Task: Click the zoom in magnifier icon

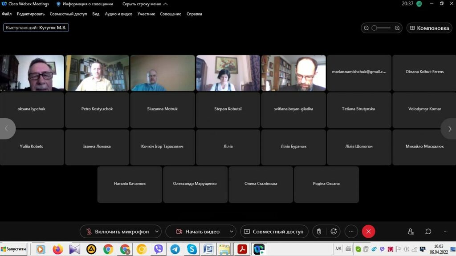Action: pos(397,28)
